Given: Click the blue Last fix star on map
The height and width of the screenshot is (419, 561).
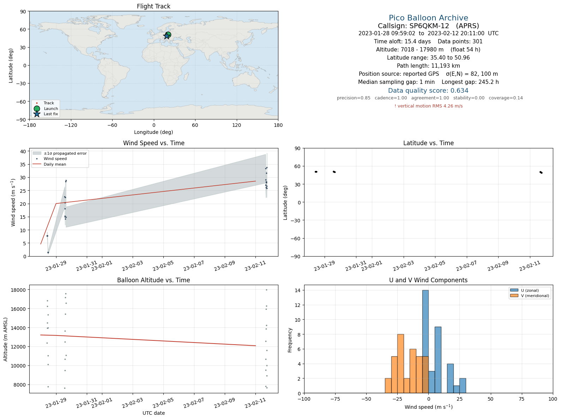Looking at the screenshot, I should click(x=167, y=36).
